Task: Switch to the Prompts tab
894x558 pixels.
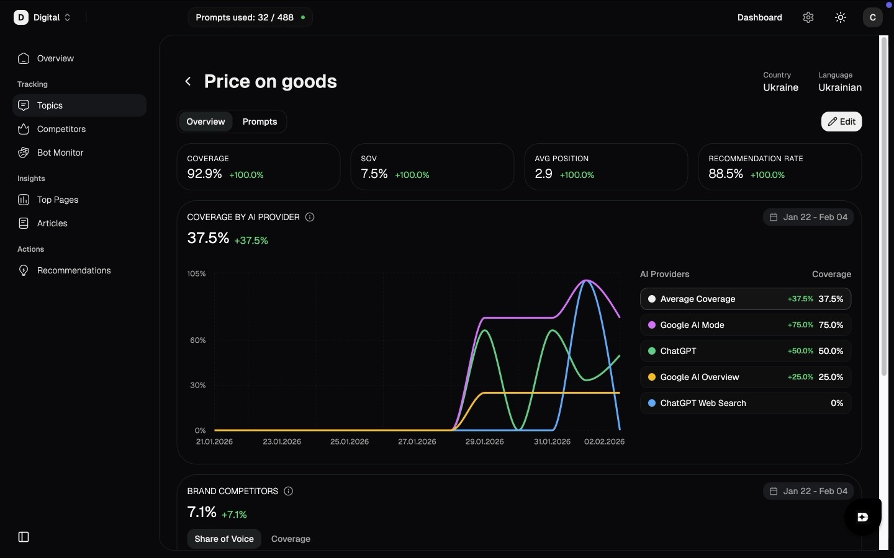Action: click(x=260, y=122)
